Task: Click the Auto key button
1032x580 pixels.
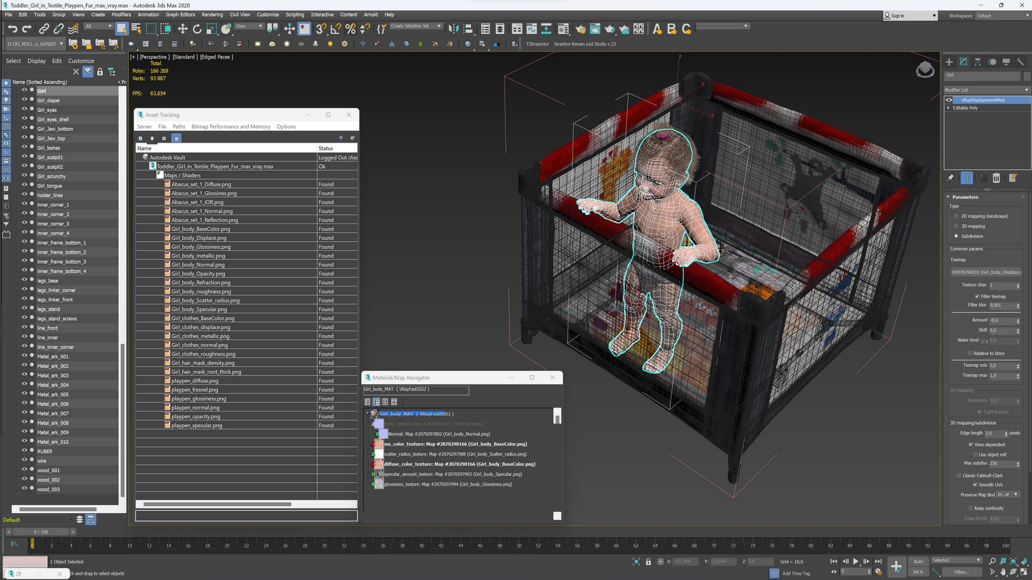Action: point(918,561)
